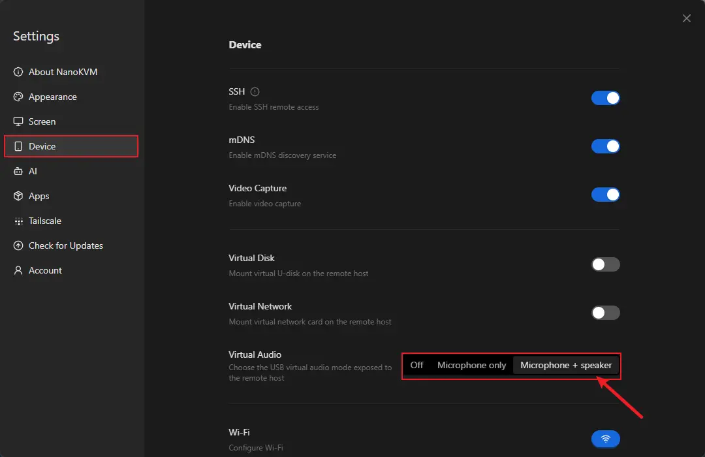
Task: Click 'Configure Wi-Fi' description
Action: coord(256,448)
